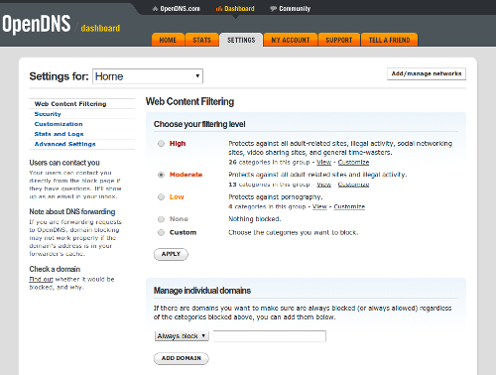Select the High filtering level radio

[161, 144]
